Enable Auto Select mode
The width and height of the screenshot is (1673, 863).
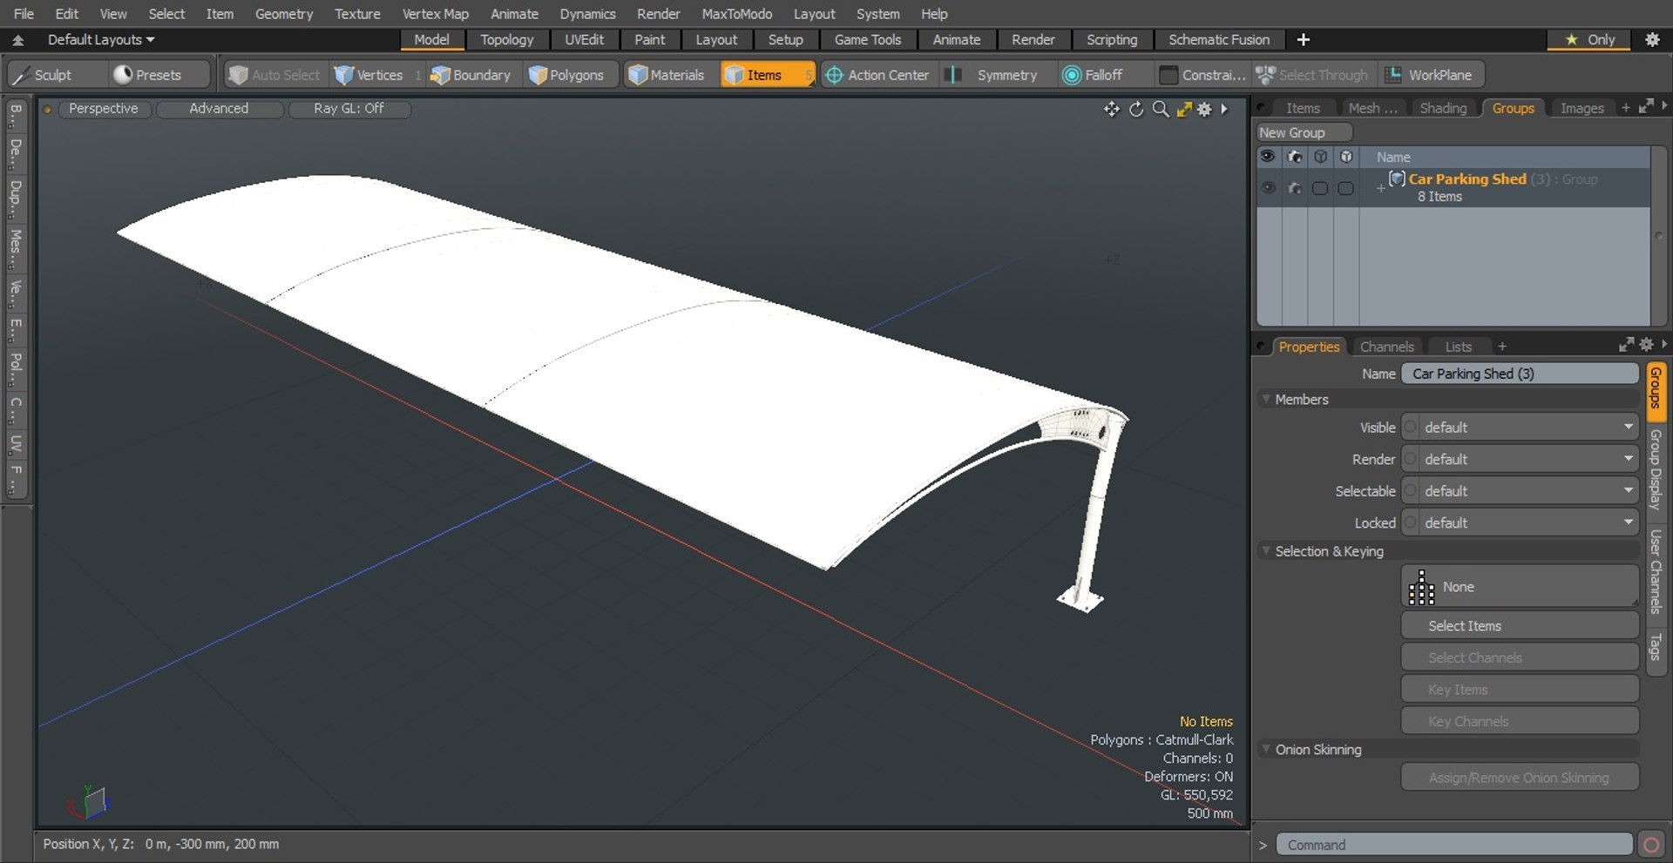point(274,75)
